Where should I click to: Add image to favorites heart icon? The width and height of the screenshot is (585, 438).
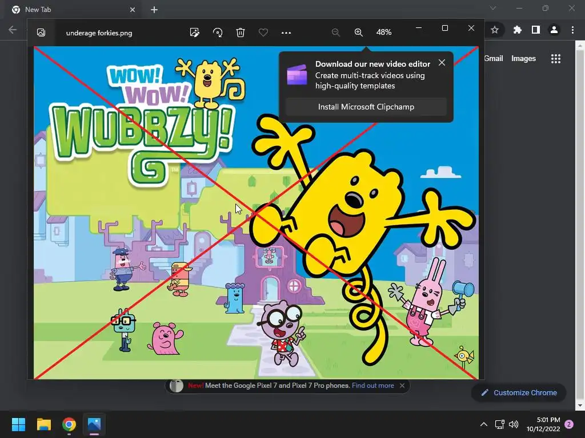tap(263, 33)
